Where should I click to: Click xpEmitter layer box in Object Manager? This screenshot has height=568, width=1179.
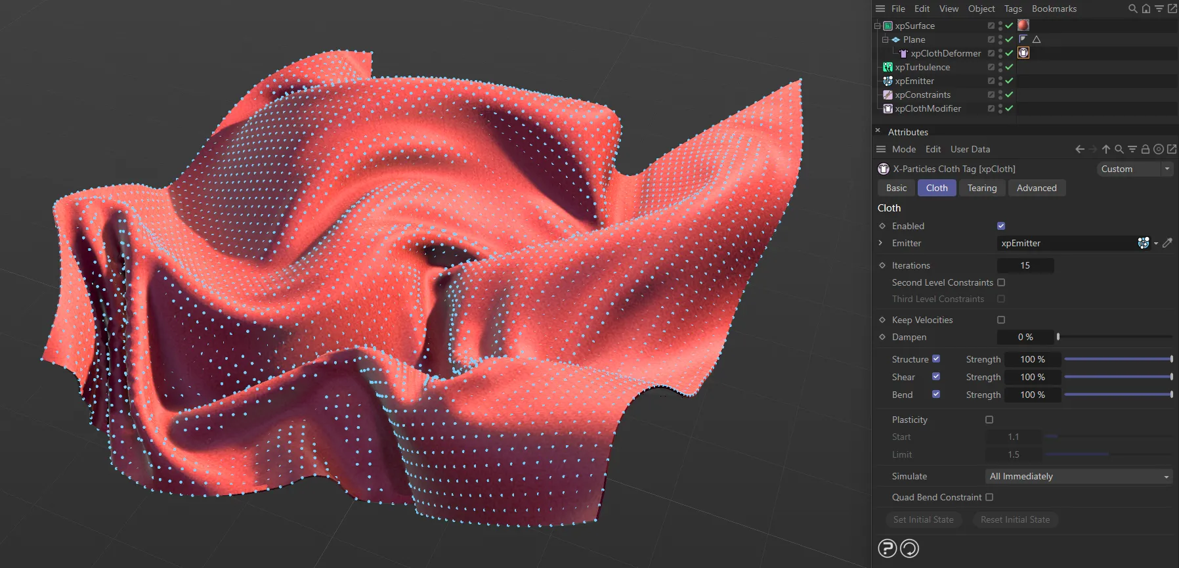coord(991,81)
